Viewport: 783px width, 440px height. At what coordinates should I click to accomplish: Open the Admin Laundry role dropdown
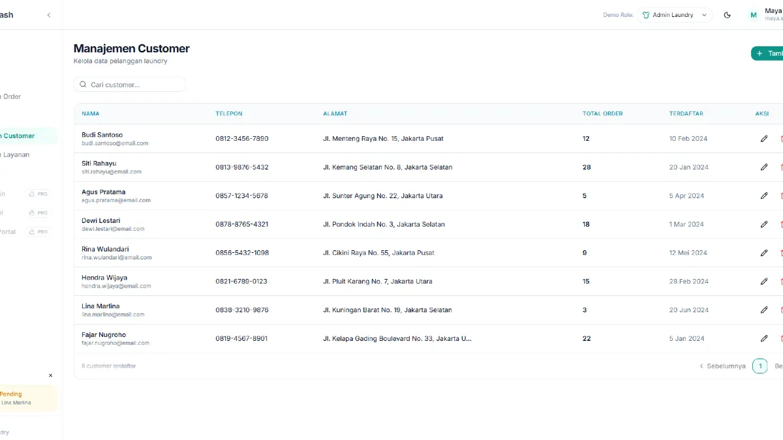[675, 15]
